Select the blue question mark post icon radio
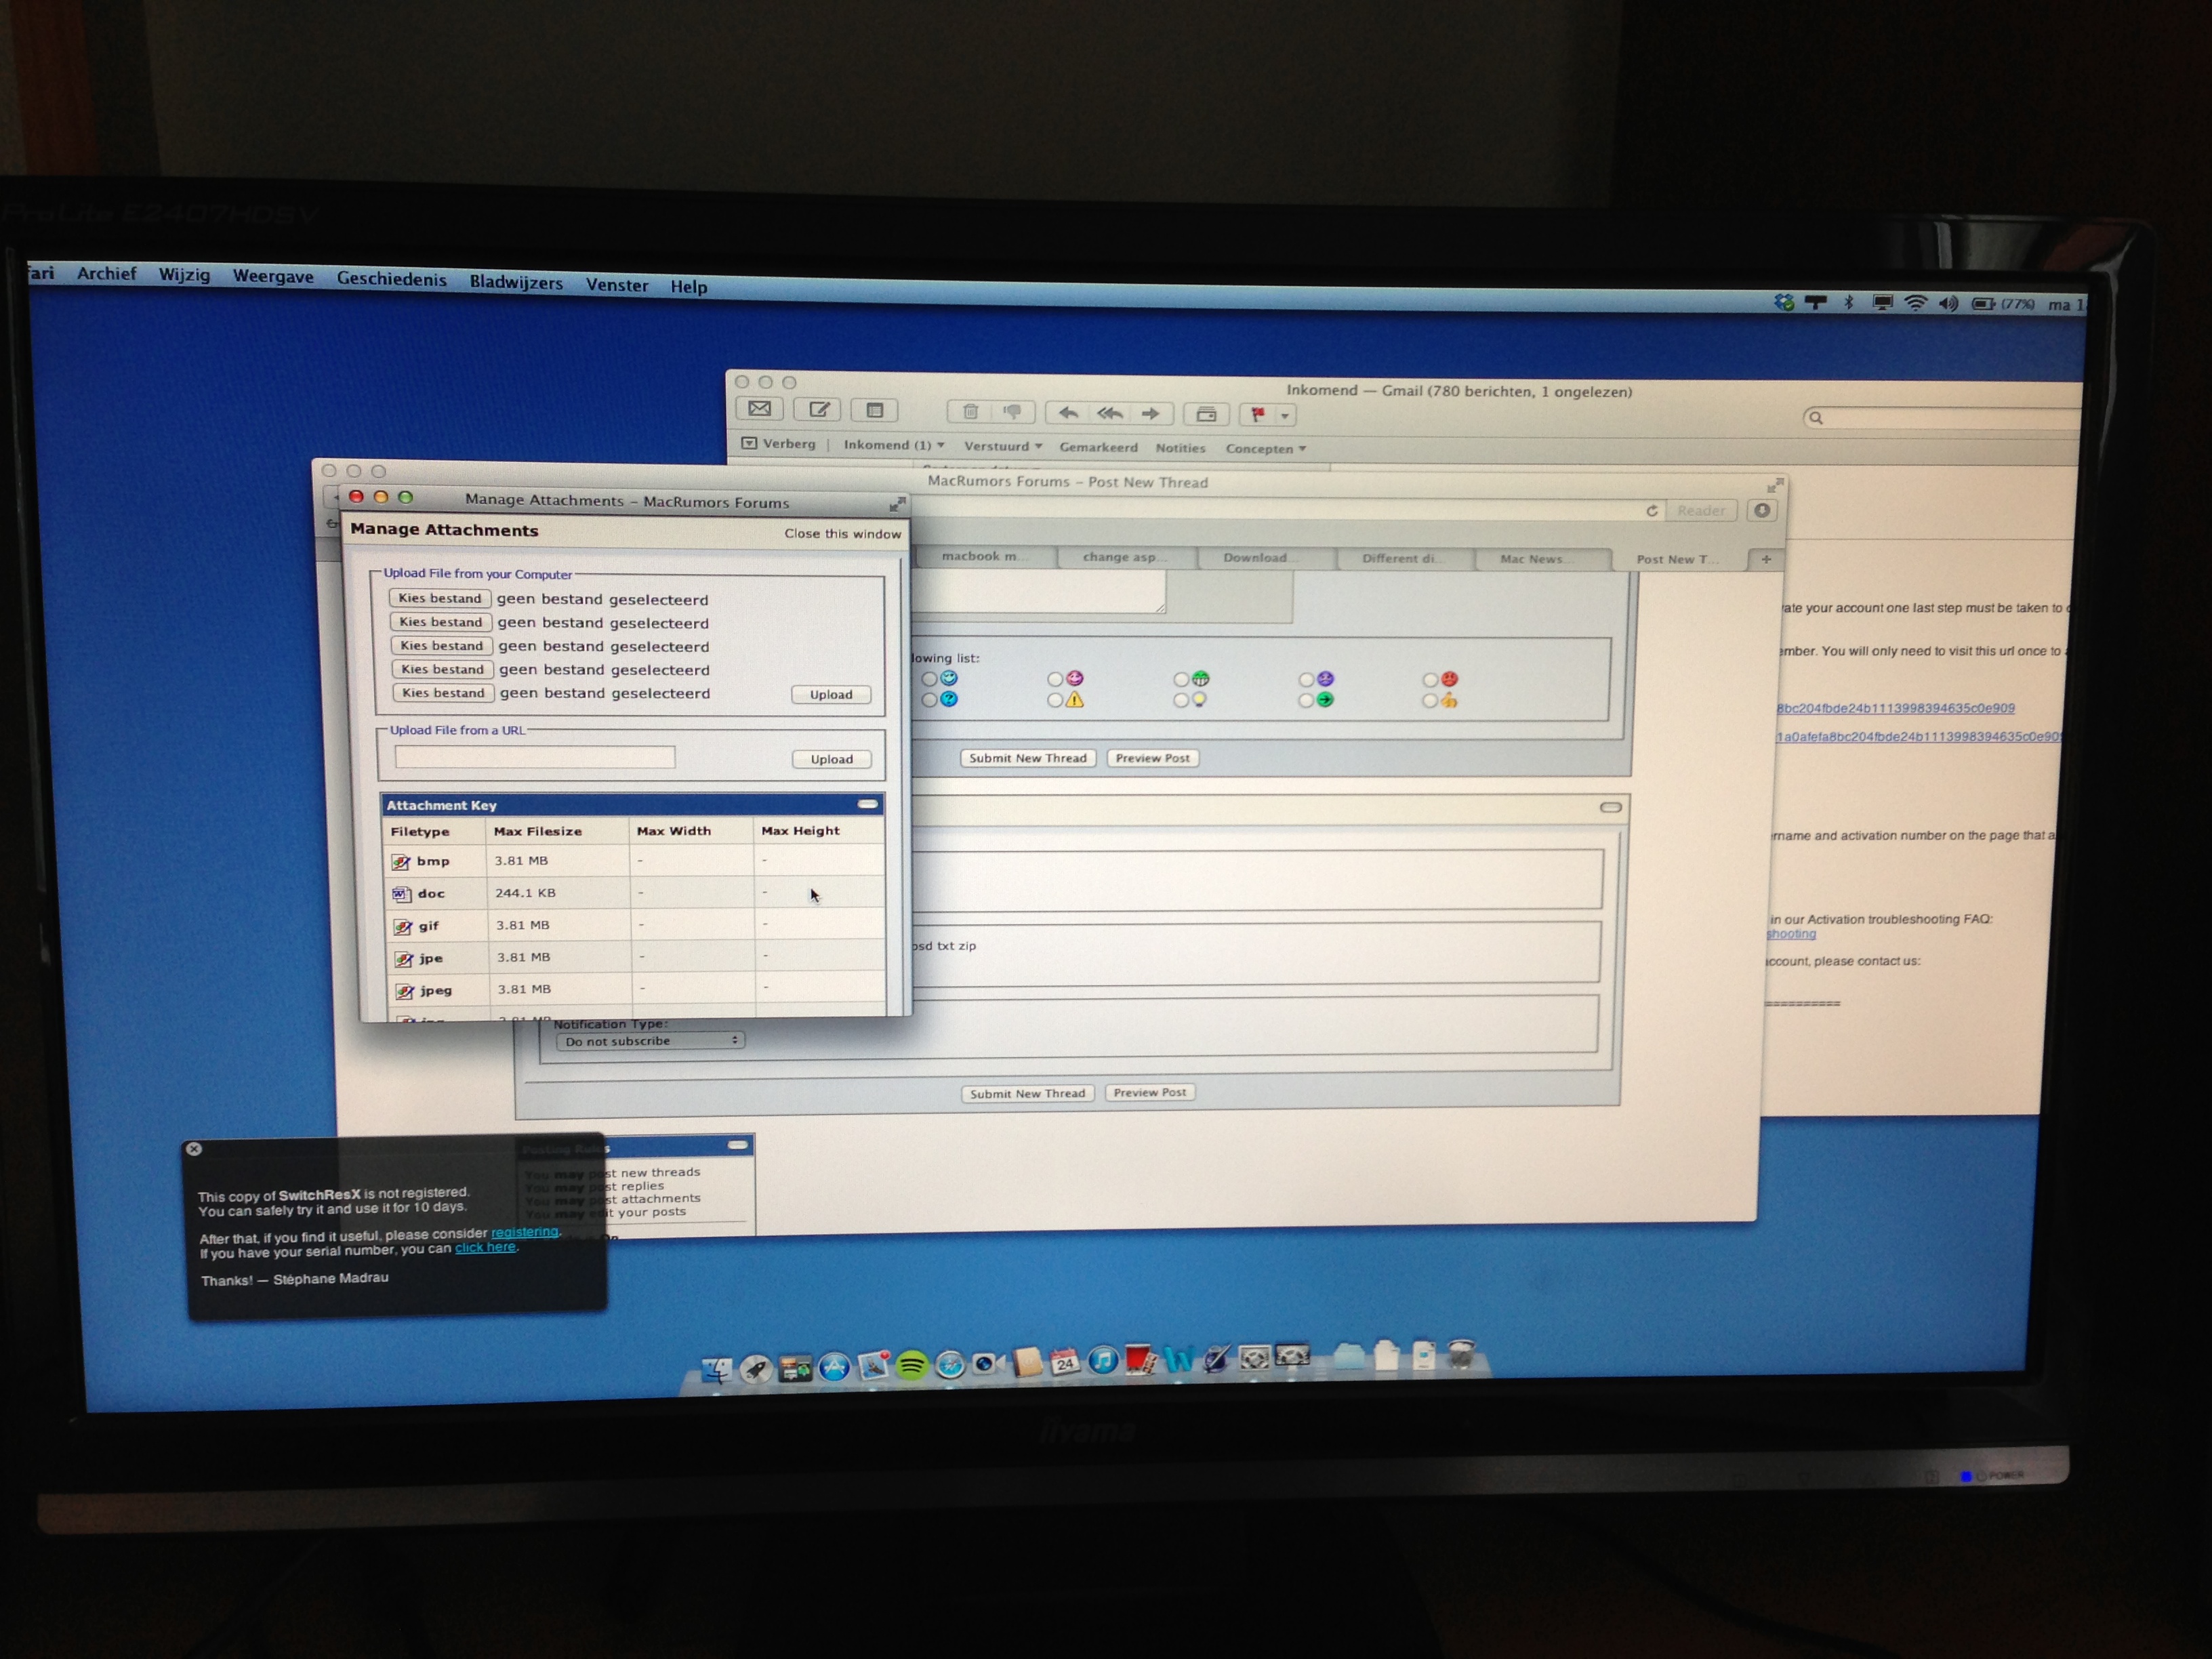The height and width of the screenshot is (1659, 2212). coord(929,700)
